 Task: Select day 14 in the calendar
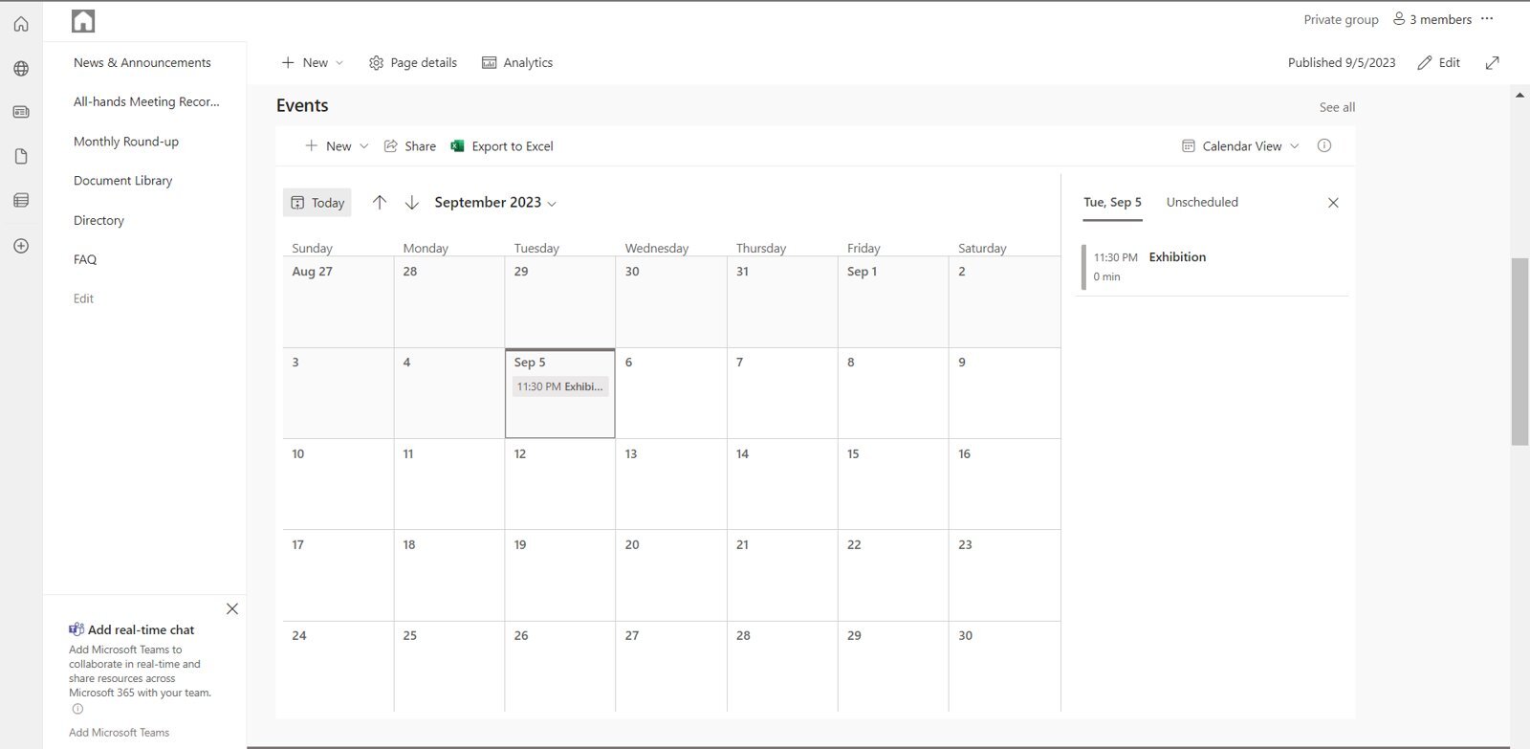point(782,484)
